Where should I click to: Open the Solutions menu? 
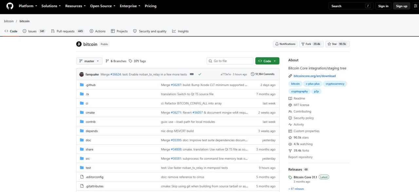[x=51, y=6]
